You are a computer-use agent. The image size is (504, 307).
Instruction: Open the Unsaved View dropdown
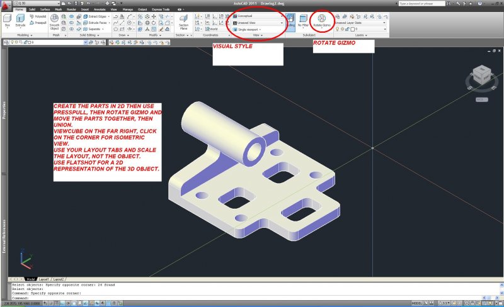click(258, 23)
